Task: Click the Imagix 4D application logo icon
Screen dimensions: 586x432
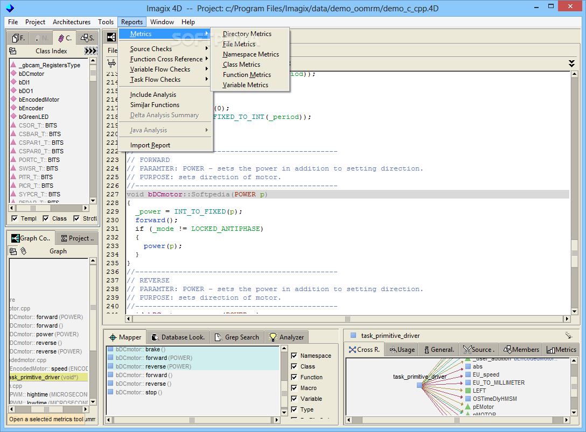Action: pyautogui.click(x=10, y=8)
